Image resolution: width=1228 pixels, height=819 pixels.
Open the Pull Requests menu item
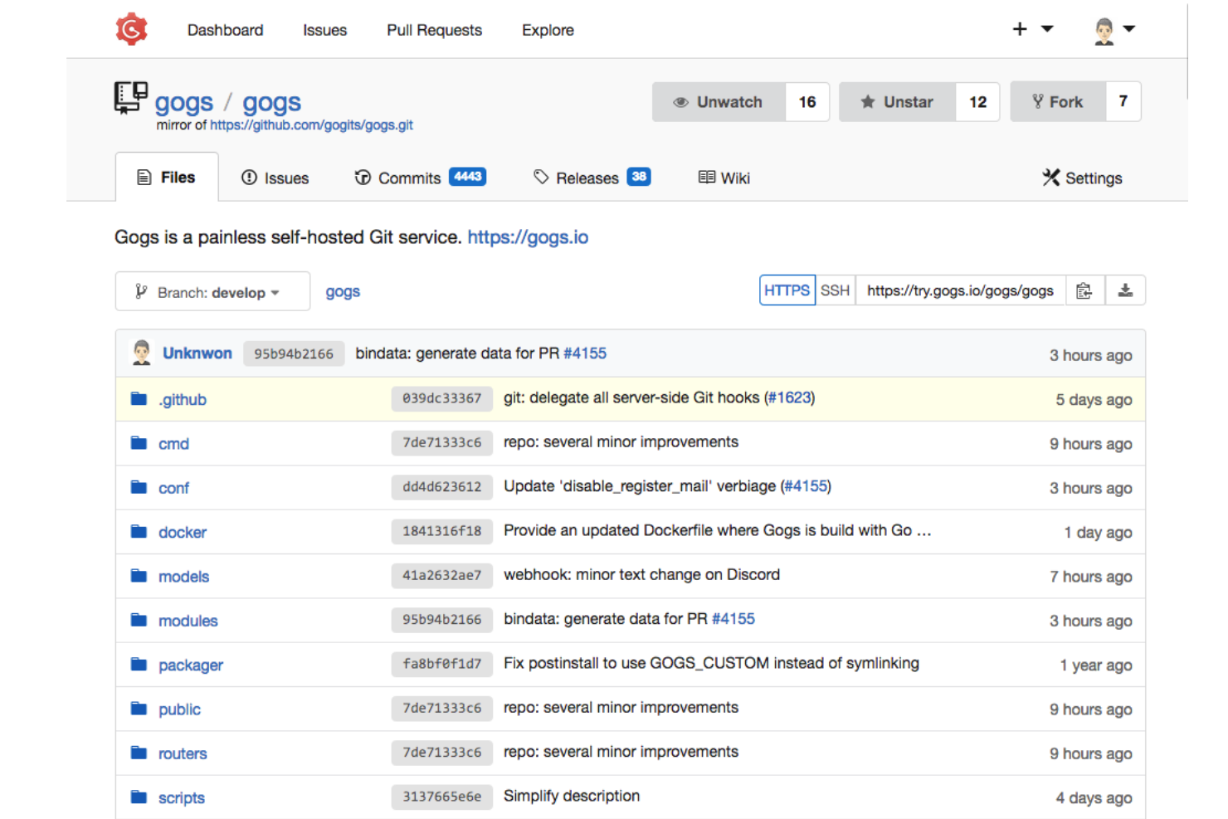pos(434,30)
